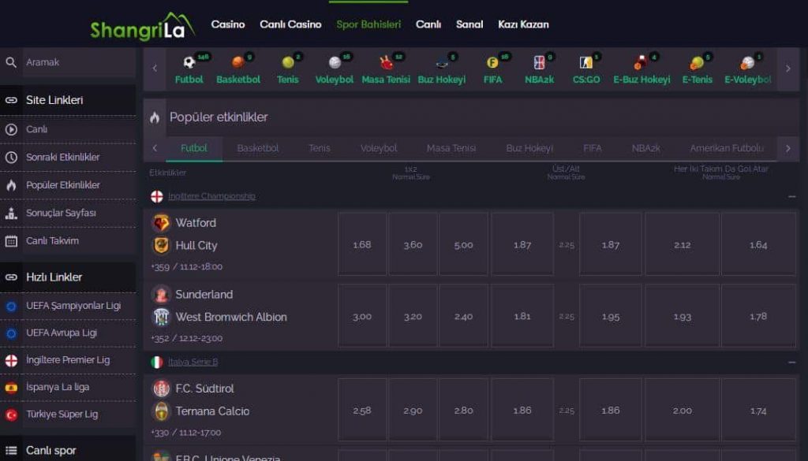The width and height of the screenshot is (808, 461).
Task: Open the Voleybol sport icon in carousel
Action: (335, 62)
